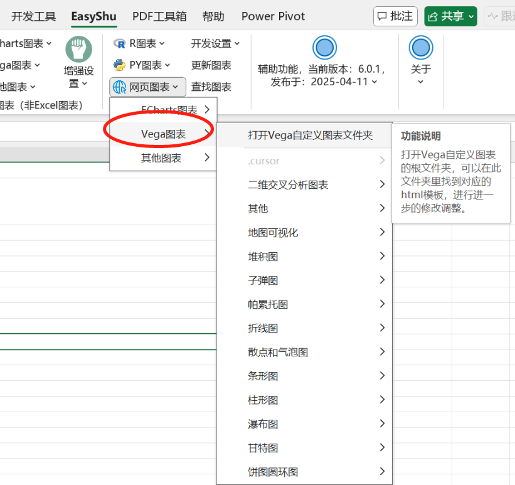Viewport: 515px width, 485px height.
Task: Open the 瀑布图 submenu
Action: pos(304,424)
